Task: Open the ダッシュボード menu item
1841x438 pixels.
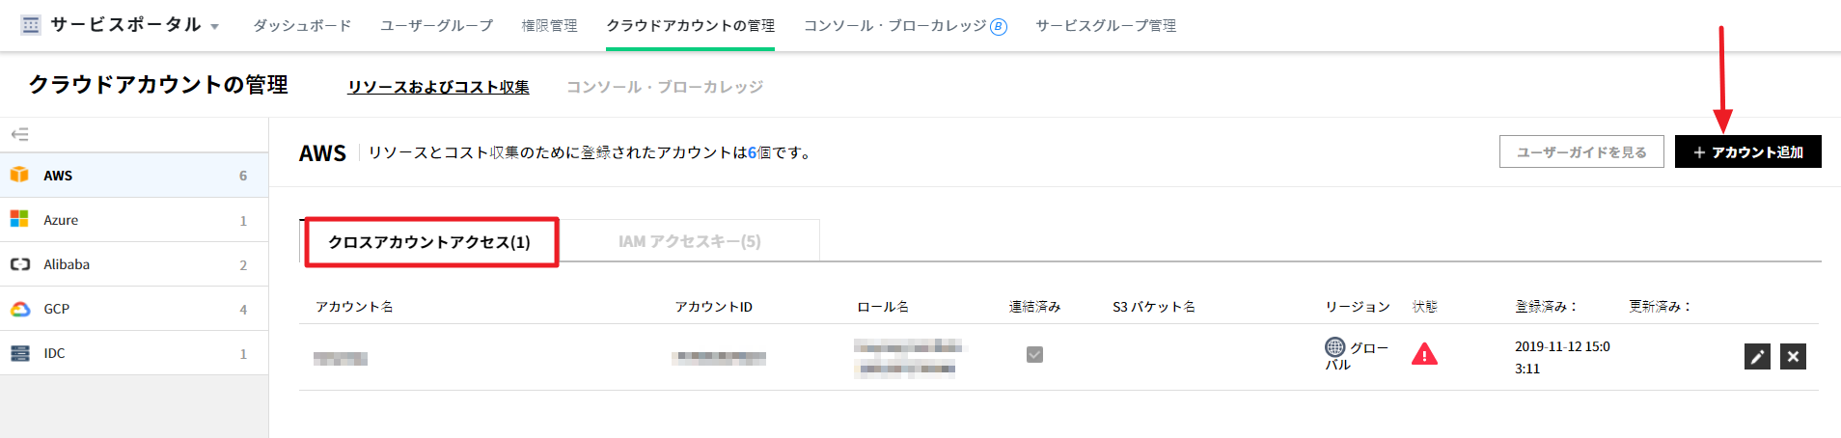Action: (x=302, y=26)
